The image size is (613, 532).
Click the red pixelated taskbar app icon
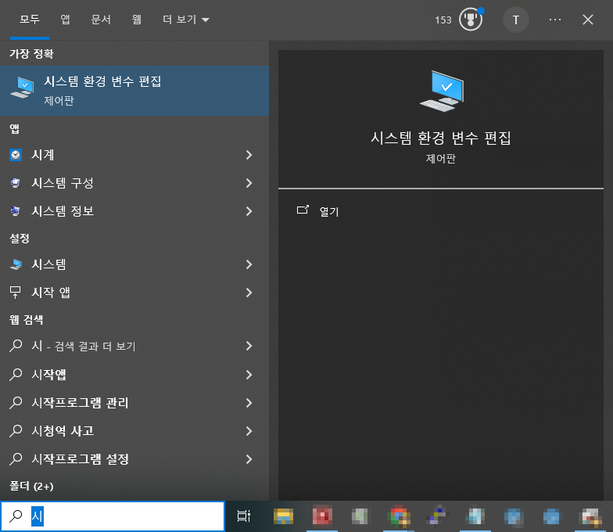point(322,516)
